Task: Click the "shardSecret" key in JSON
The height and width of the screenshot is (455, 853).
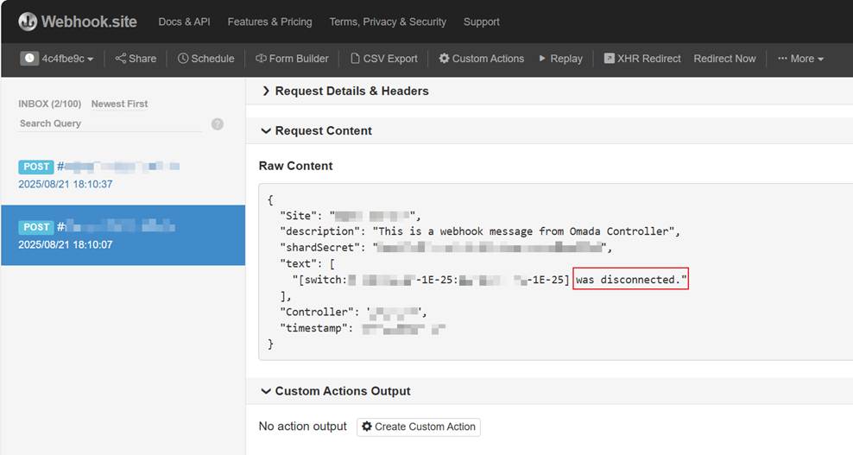Action: click(x=323, y=247)
